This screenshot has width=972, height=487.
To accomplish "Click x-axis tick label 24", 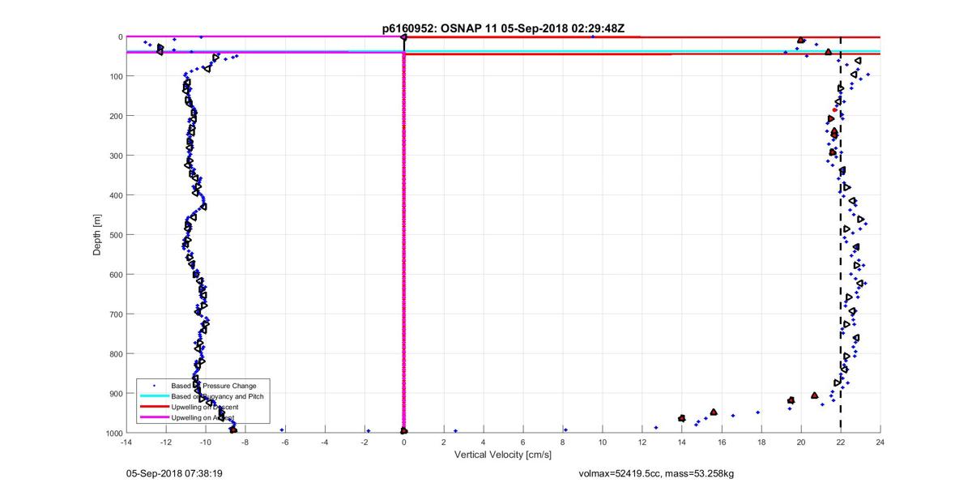I will tap(880, 442).
